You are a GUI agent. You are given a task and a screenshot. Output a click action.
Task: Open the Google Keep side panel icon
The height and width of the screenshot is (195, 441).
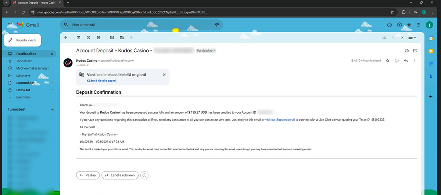coord(431,51)
